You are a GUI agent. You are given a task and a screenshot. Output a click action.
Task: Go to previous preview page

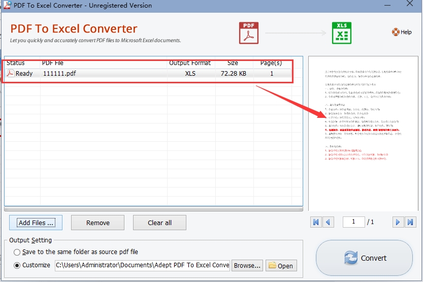click(x=329, y=222)
